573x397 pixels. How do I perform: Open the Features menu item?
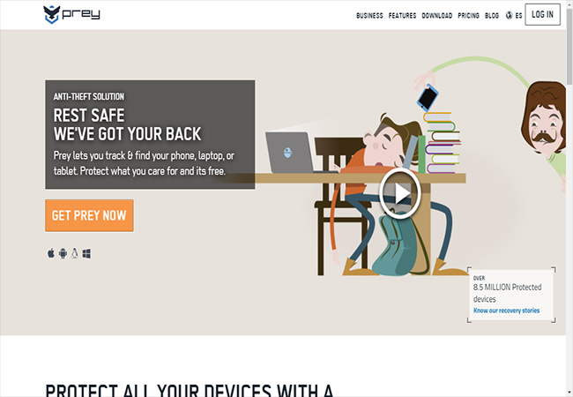tap(402, 16)
